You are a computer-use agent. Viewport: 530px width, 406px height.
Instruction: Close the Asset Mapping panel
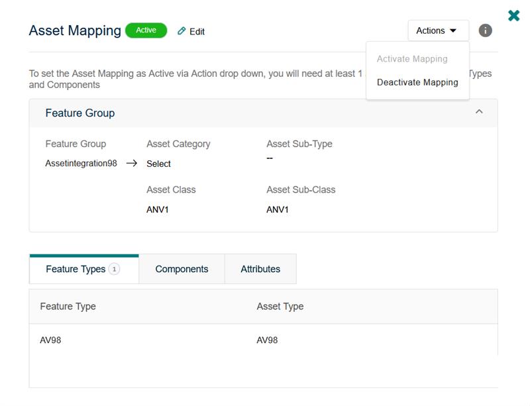tap(513, 15)
